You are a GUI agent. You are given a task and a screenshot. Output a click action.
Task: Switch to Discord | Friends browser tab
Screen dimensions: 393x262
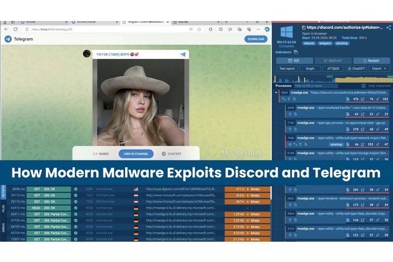94,22
